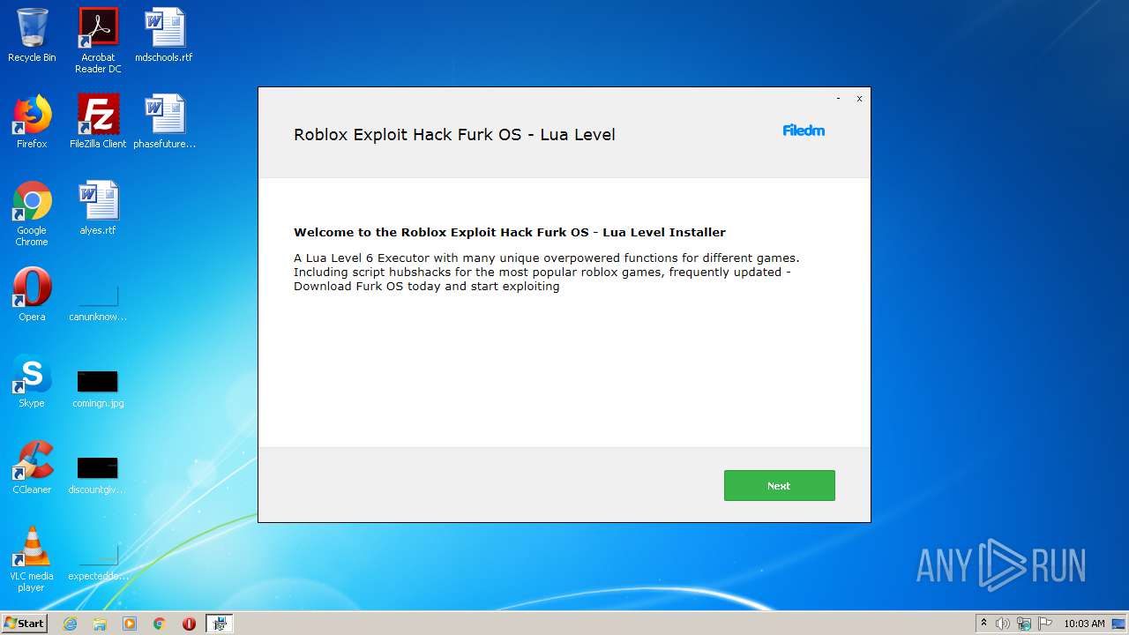Viewport: 1129px width, 635px height.
Task: Click the Lua Level 6 Executor description
Action: click(547, 273)
